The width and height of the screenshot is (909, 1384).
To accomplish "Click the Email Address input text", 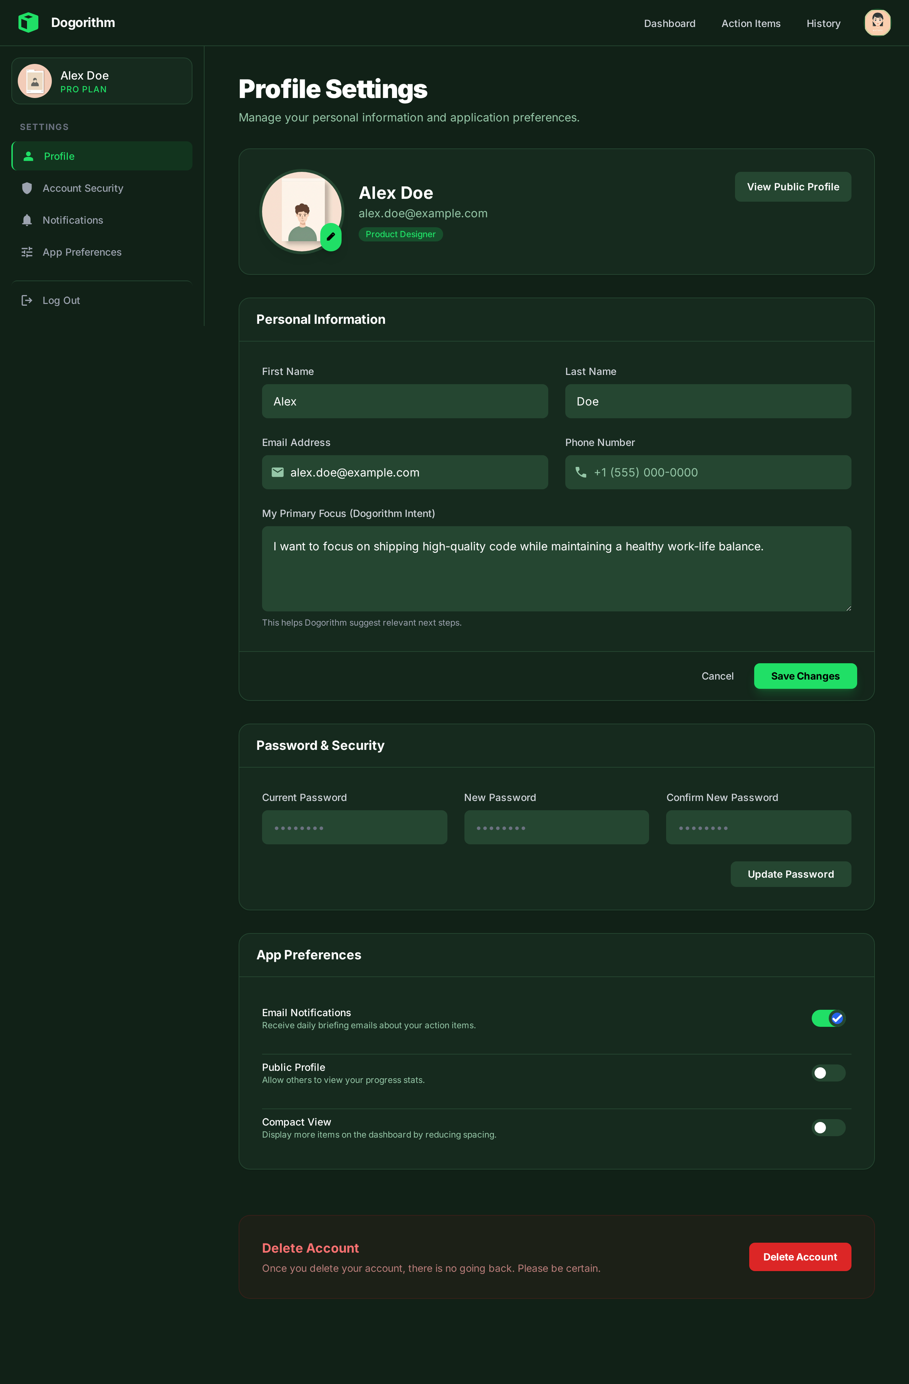I will [x=355, y=472].
